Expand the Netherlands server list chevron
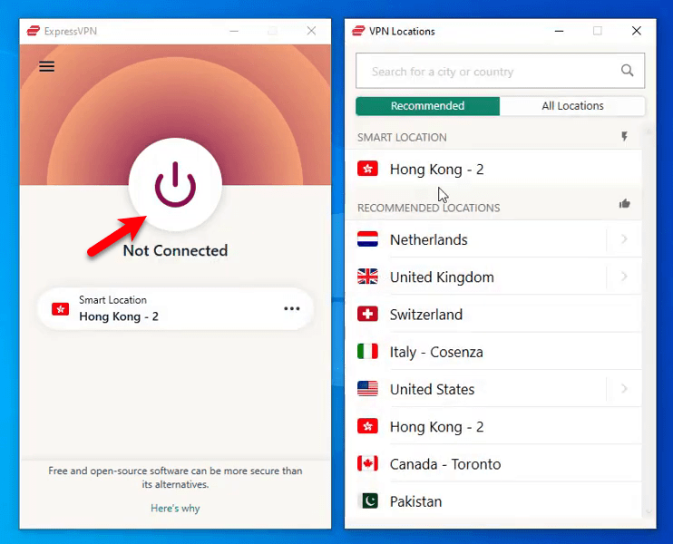The image size is (673, 544). 624,239
